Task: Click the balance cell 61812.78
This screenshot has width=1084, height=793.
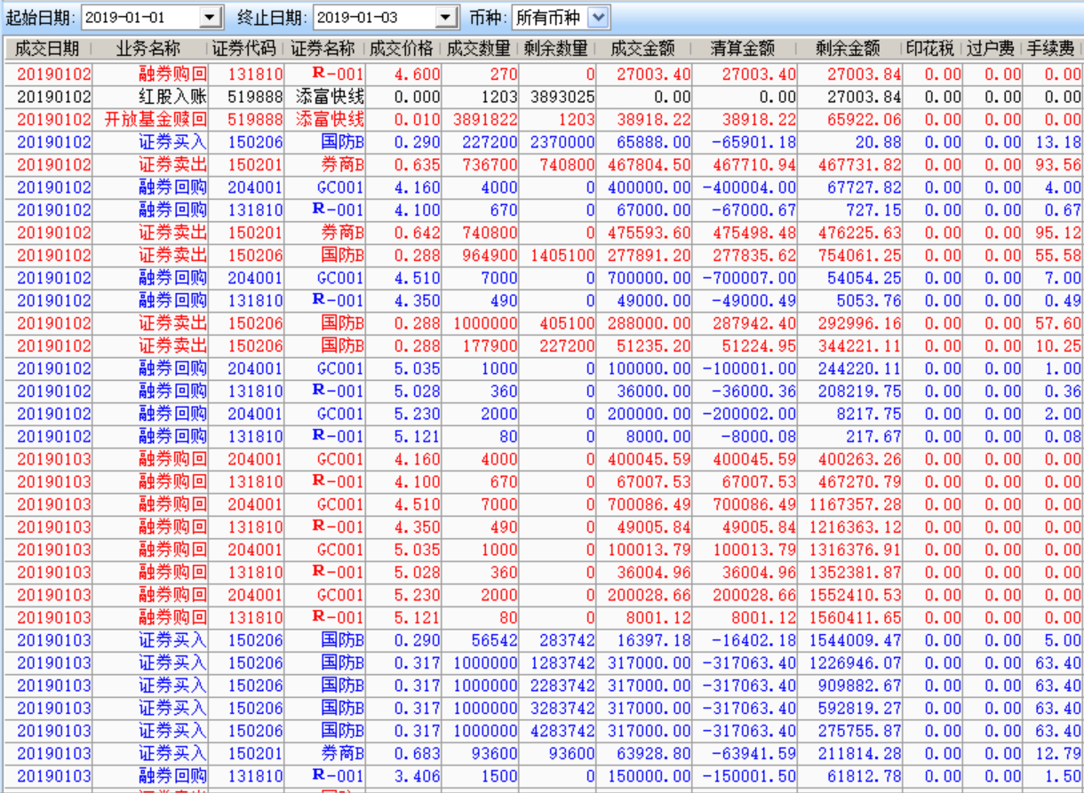Action: pos(849,776)
